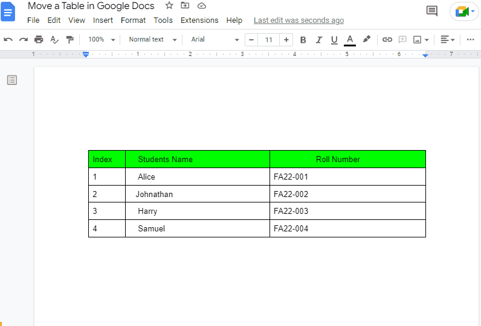Add a comment from the toolbar
Viewport: 481px width, 326px height.
click(402, 39)
